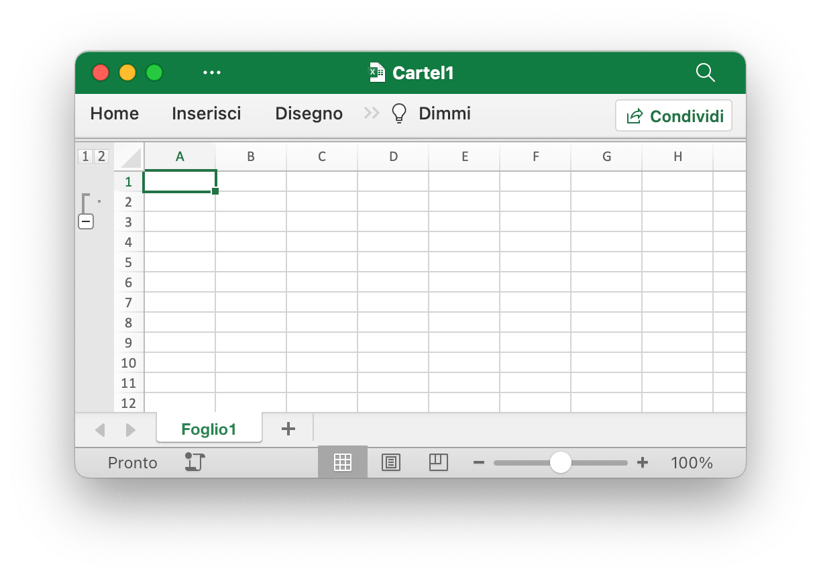821x577 pixels.
Task: Click the Cartel1 window title
Action: [423, 72]
